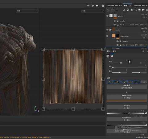
Task: Click the folder icon of the color group
Action: pyautogui.click(x=110, y=30)
